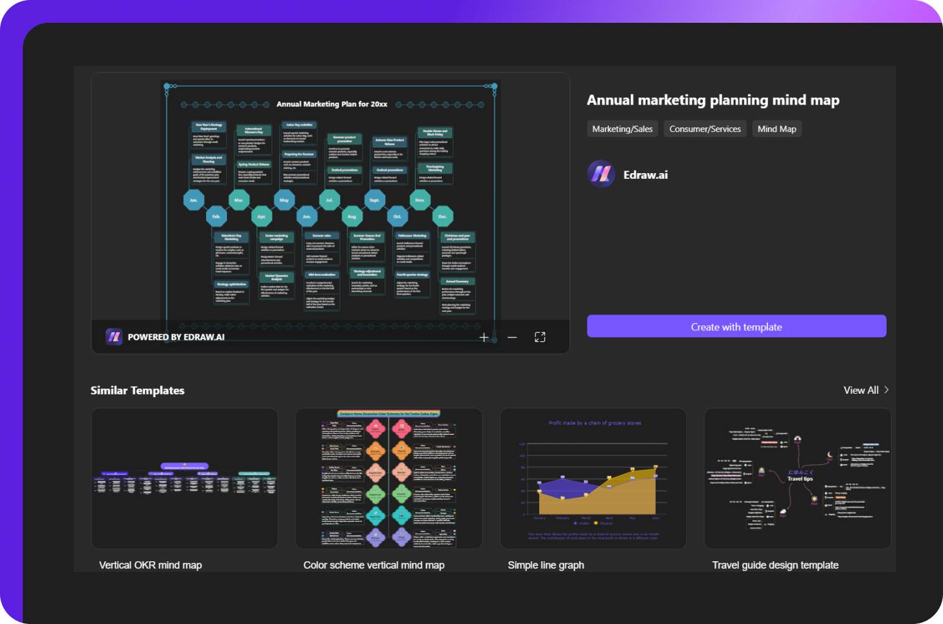Viewport: 943px width, 624px height.
Task: Open fullscreen preview of the template
Action: (540, 337)
